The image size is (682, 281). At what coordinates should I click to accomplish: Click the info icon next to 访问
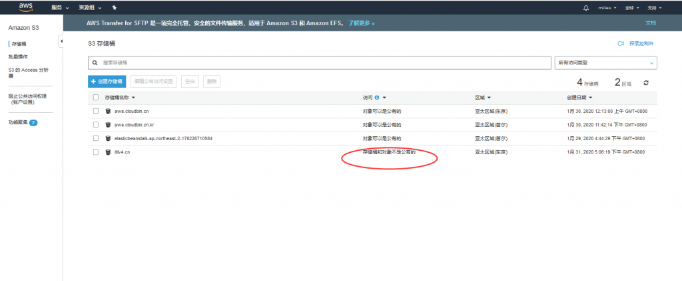pos(377,98)
